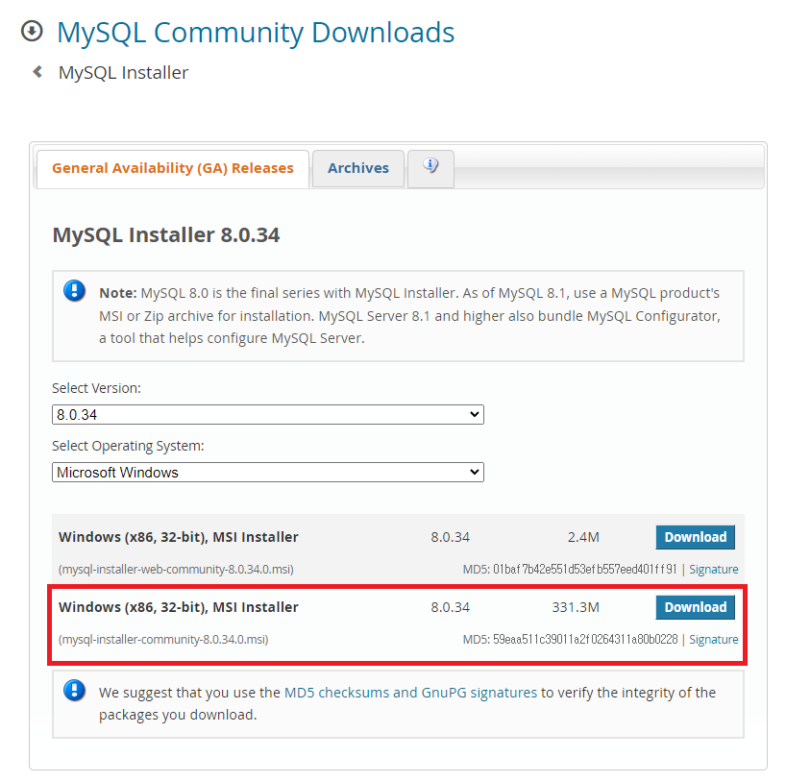Click the arrow on the Microsoft Windows dropdown
The image size is (786, 782).
(474, 472)
